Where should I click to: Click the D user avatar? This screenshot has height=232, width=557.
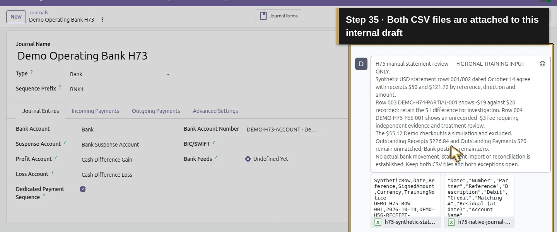point(361,64)
